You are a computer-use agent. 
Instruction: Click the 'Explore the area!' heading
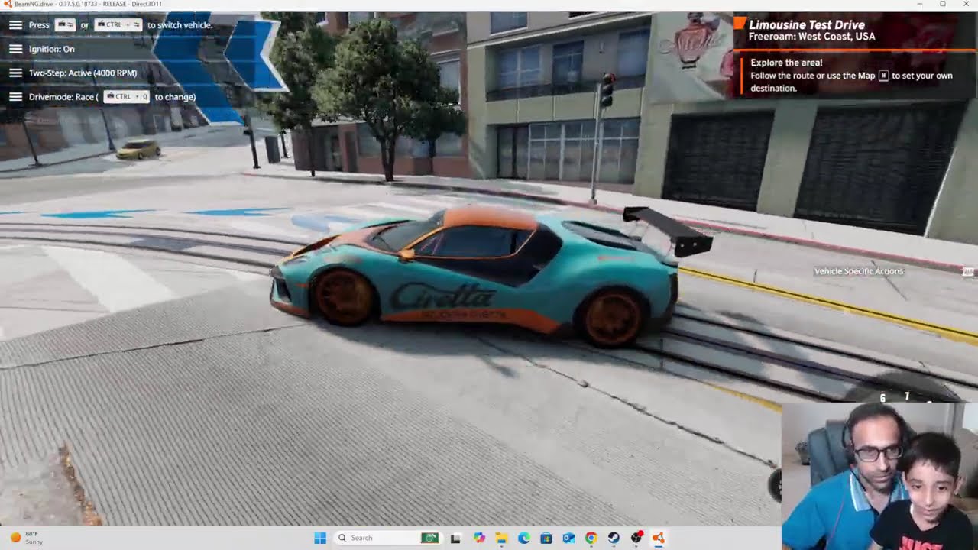(786, 63)
